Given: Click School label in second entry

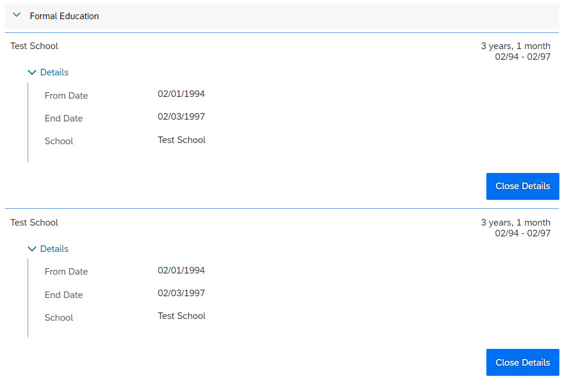Looking at the screenshot, I should [x=59, y=318].
